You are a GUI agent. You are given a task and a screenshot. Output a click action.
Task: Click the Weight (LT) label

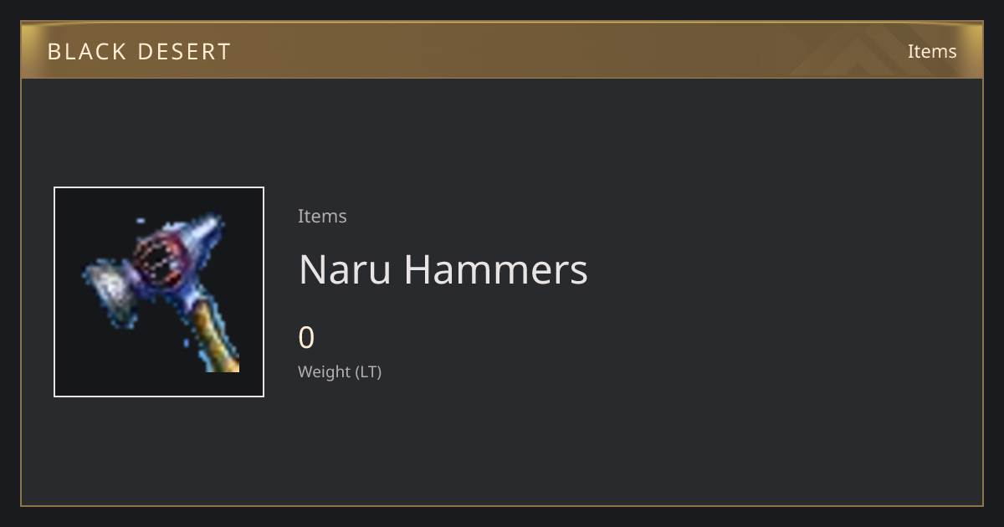click(x=340, y=371)
